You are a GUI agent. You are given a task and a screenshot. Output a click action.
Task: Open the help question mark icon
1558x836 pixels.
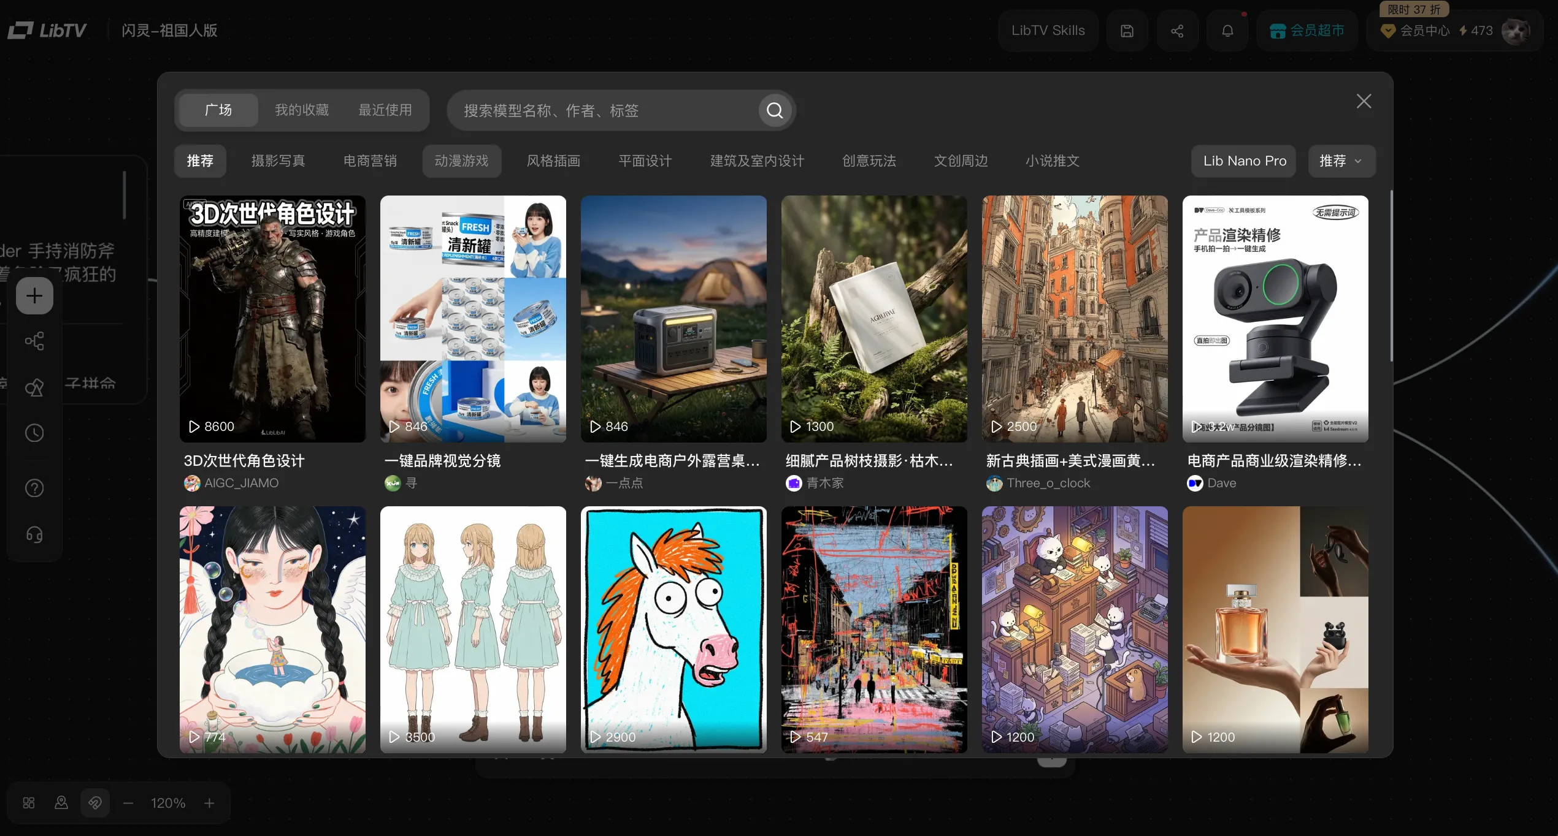(34, 488)
